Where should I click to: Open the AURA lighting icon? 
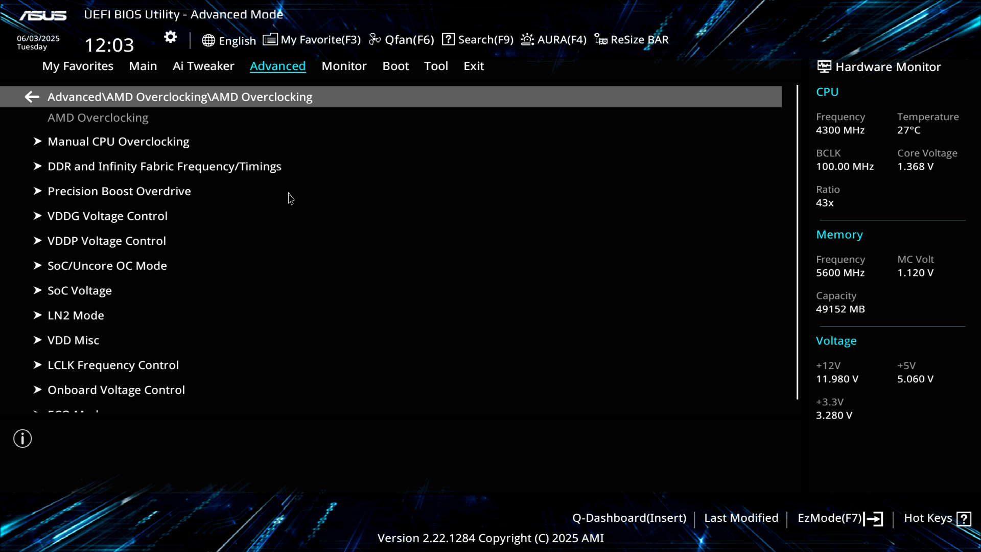coord(527,39)
